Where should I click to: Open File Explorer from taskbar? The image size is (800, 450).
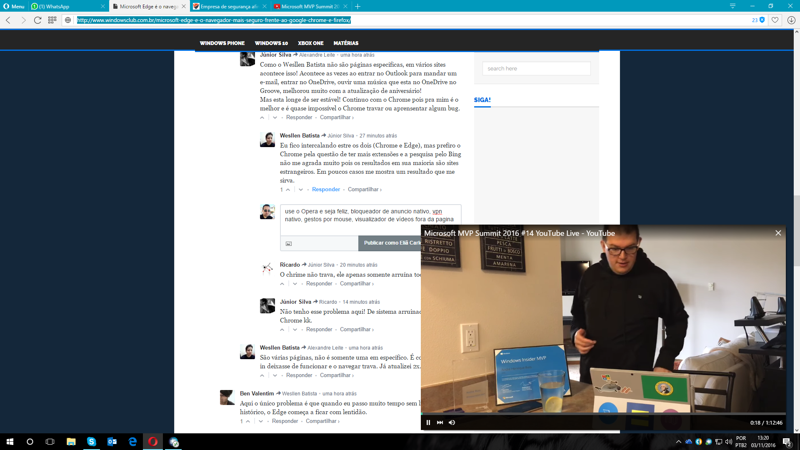tap(71, 442)
